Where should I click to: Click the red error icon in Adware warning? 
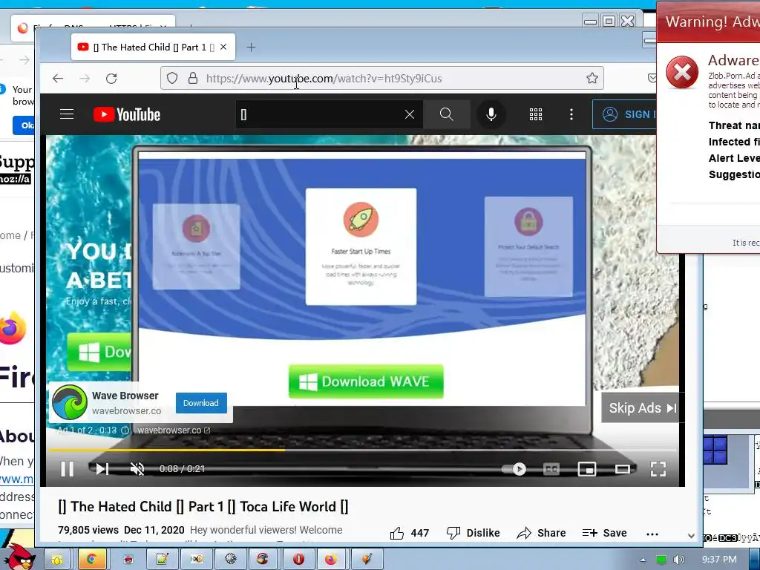(682, 72)
